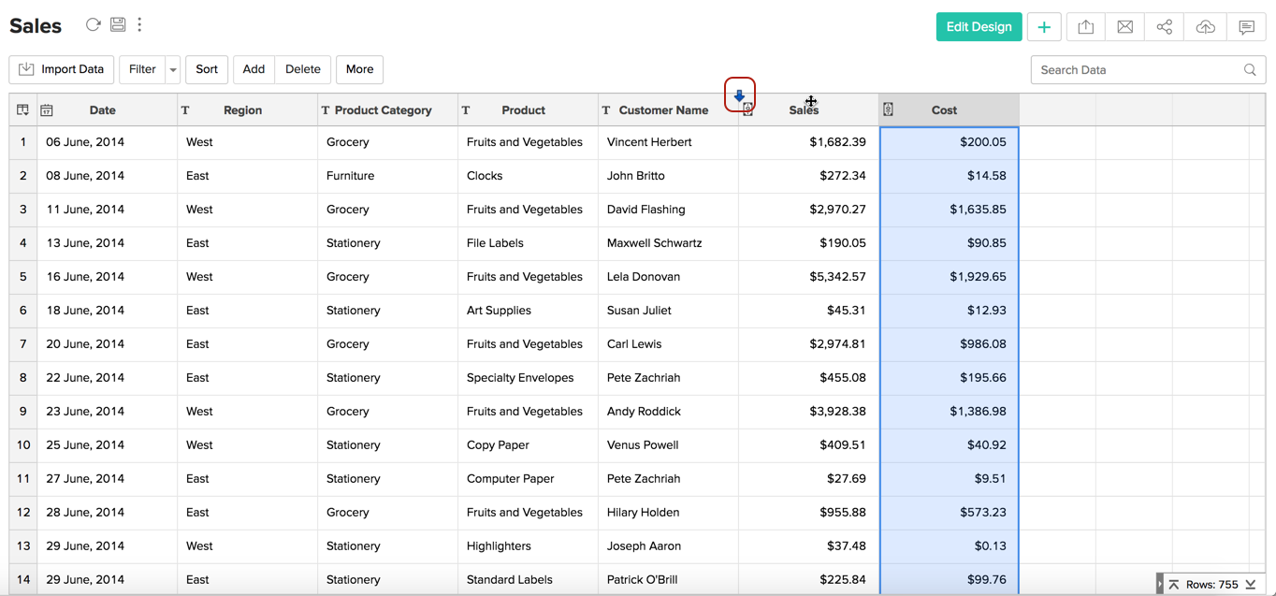Jump to the last row using bottom arrow
The height and width of the screenshot is (596, 1276).
pos(1251,585)
